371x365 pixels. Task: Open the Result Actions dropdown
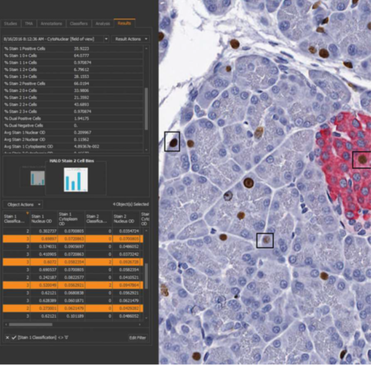pos(131,39)
